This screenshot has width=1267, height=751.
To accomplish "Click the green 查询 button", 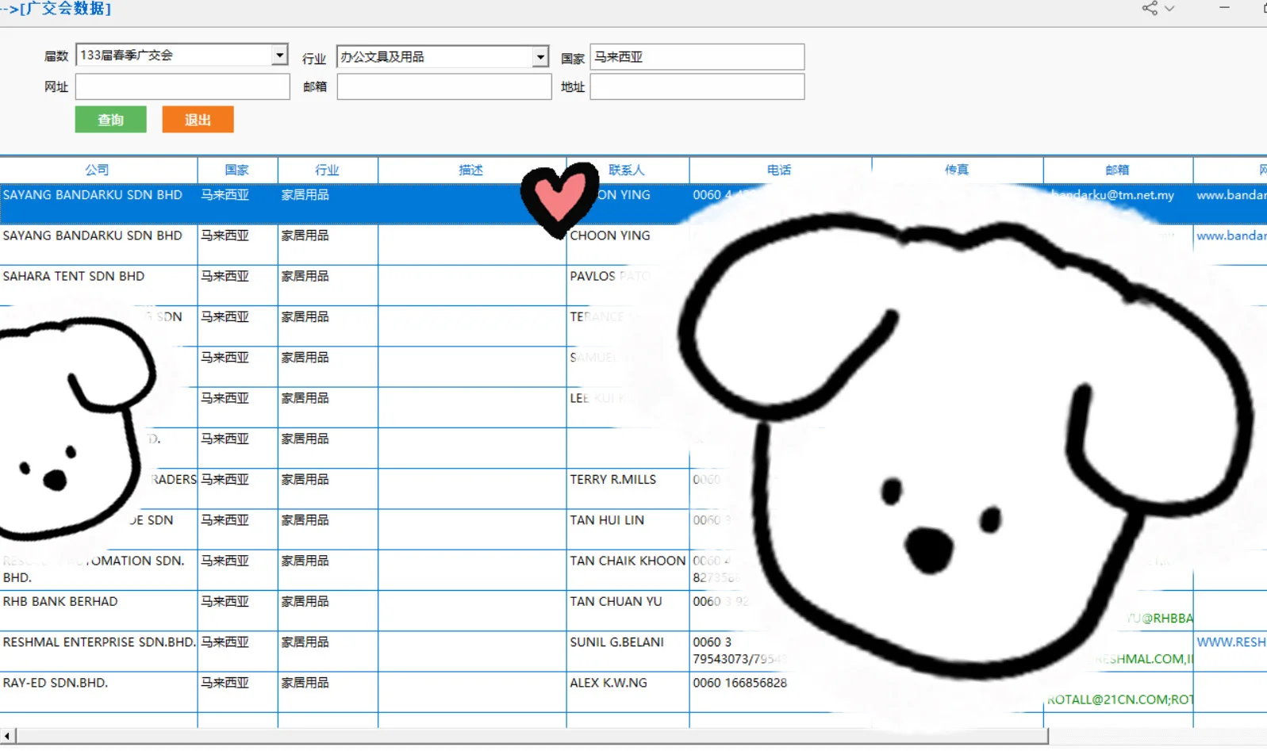I will click(x=111, y=120).
